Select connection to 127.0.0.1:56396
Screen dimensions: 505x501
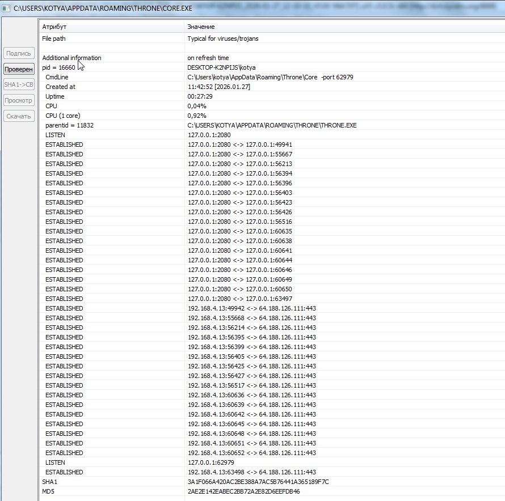click(x=240, y=183)
